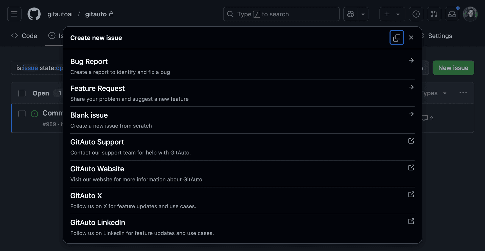Click 'Create a report to identify and fix a bug'

coord(120,72)
